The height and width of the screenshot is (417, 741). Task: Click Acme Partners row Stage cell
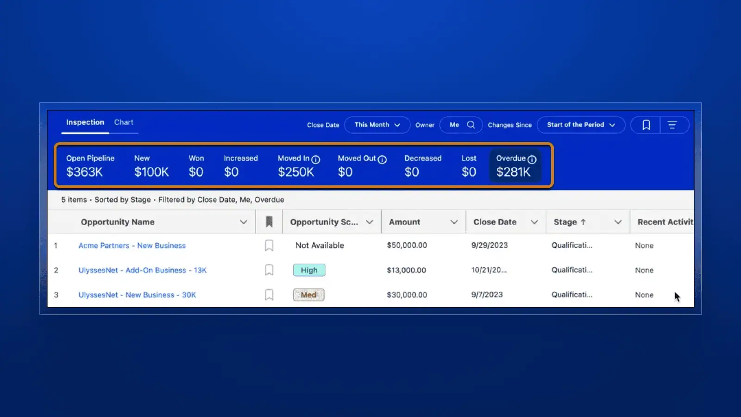[571, 246]
